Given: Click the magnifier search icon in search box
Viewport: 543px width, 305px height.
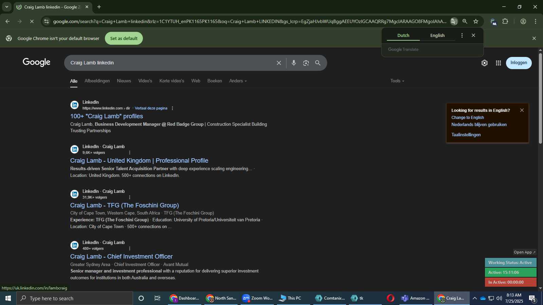Looking at the screenshot, I should pyautogui.click(x=318, y=63).
